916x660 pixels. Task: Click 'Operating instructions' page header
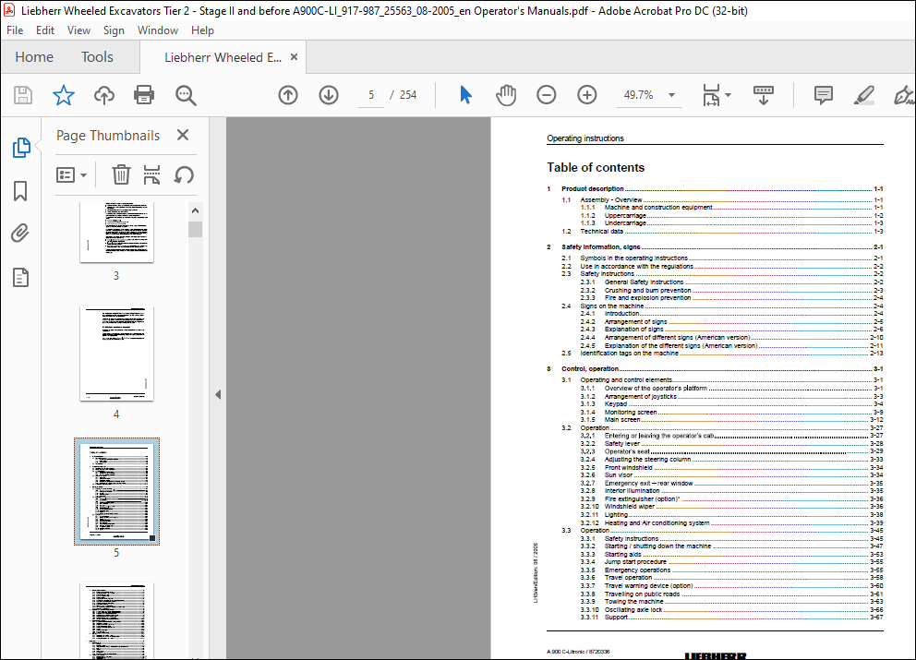coord(585,138)
